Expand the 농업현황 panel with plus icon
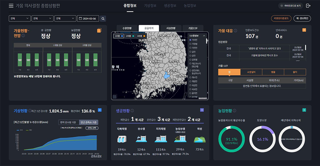This screenshot has width=320, height=166. point(304,110)
